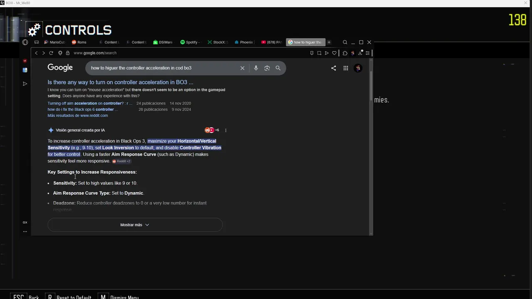The image size is (532, 299).
Task: Click the uBlock sidebar icon
Action: [25, 61]
